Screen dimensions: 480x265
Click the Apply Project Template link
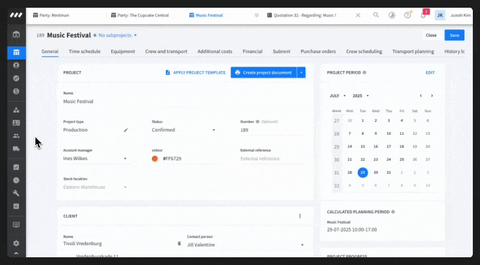[x=196, y=72]
